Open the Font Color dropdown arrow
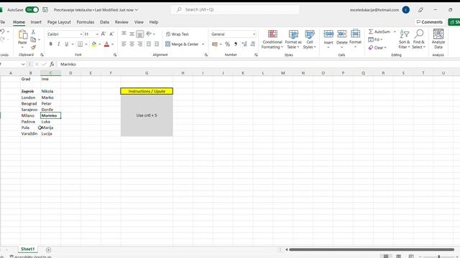The image size is (460, 258). click(112, 44)
